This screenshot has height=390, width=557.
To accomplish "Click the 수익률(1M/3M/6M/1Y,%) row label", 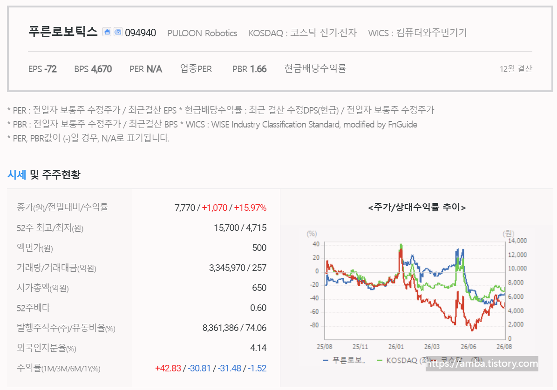I will point(58,368).
